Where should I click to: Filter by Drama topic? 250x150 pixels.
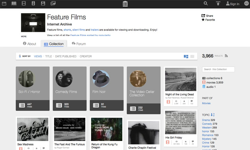206,120
